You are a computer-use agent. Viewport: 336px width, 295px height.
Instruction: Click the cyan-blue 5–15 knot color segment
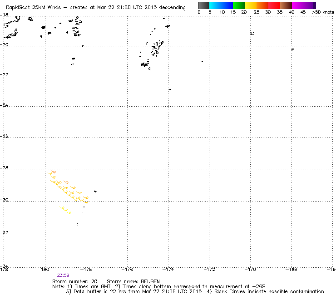click(221, 5)
